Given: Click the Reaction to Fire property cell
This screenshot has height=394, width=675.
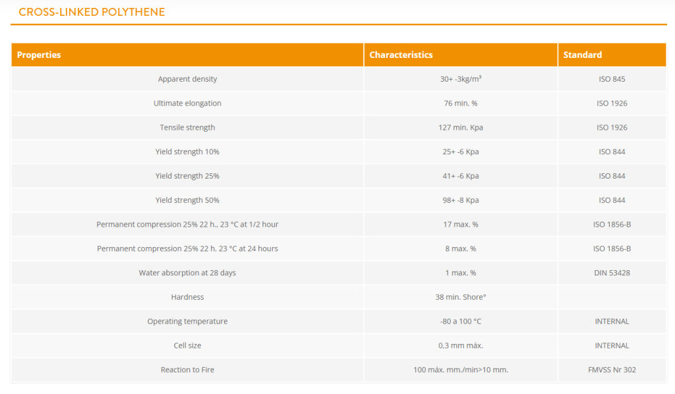Looking at the screenshot, I should (x=187, y=370).
